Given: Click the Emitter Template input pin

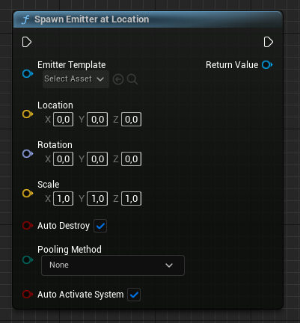Looking at the screenshot, I should pyautogui.click(x=28, y=74).
